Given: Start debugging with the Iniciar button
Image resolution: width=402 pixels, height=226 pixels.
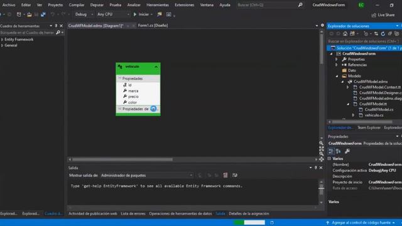Looking at the screenshot, I should tap(141, 14).
